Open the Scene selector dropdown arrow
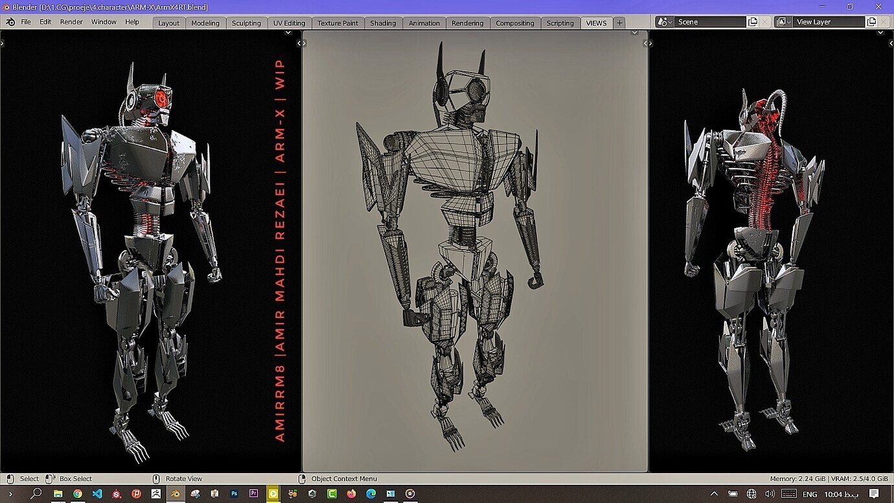Image resolution: width=894 pixels, height=503 pixels. pyautogui.click(x=670, y=21)
